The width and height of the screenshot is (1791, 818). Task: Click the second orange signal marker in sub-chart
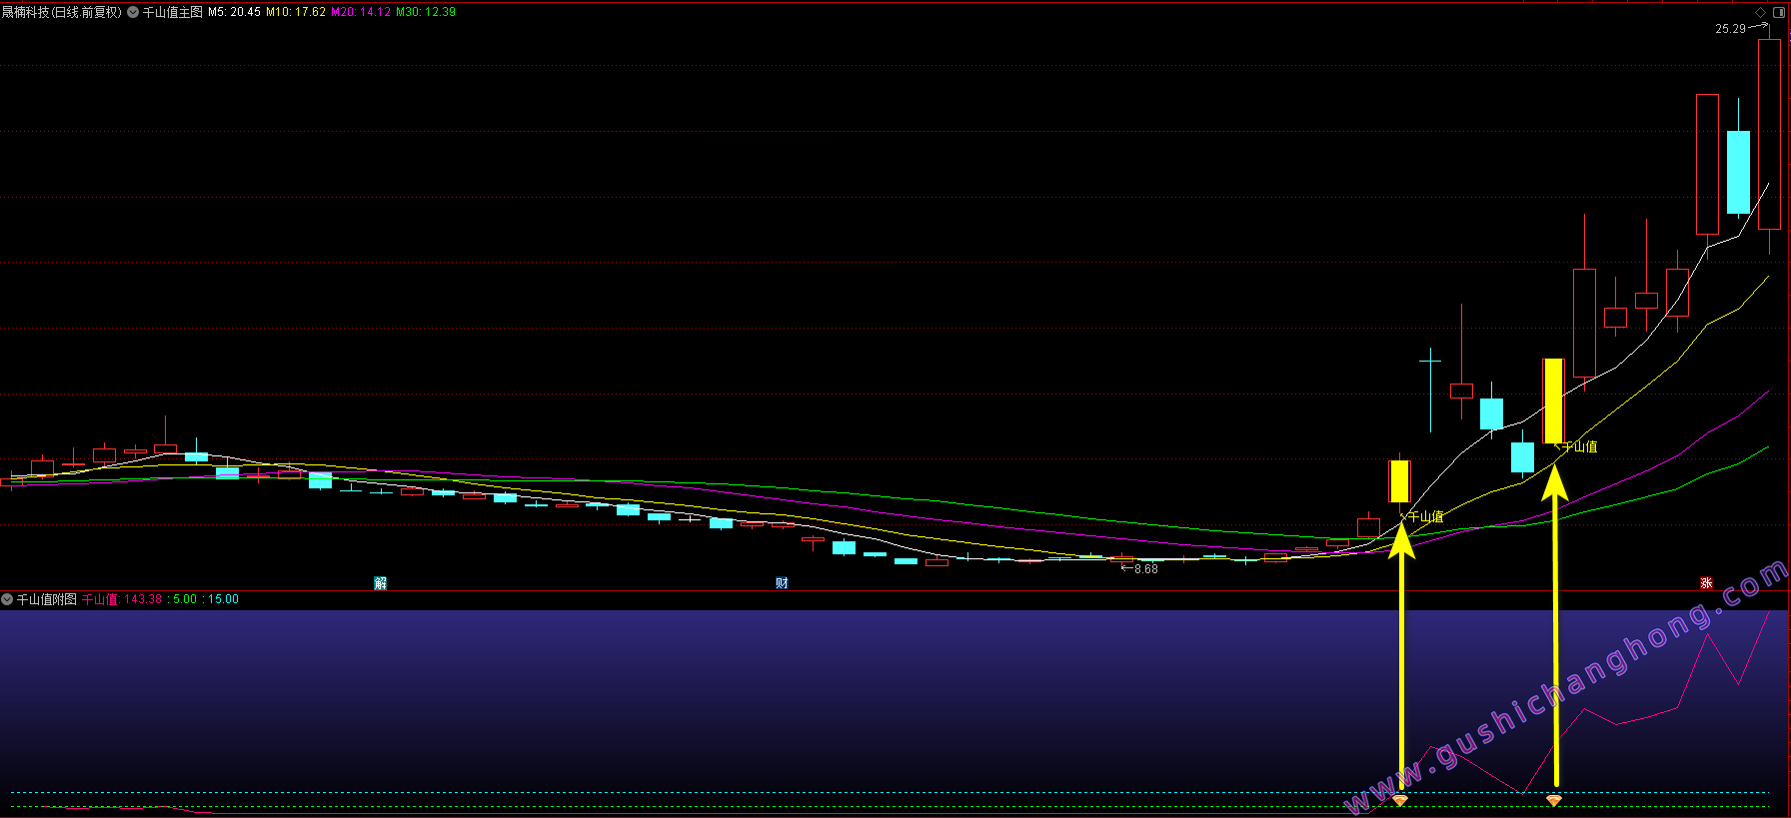coord(1554,801)
